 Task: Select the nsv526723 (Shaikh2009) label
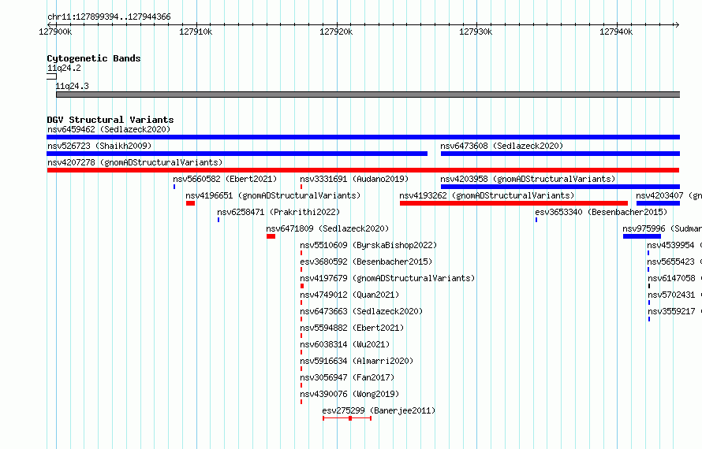coord(99,146)
